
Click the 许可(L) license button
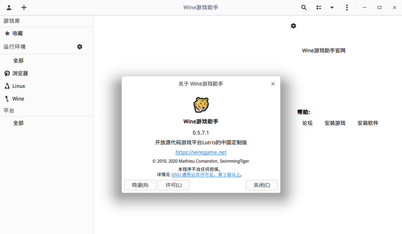point(173,185)
